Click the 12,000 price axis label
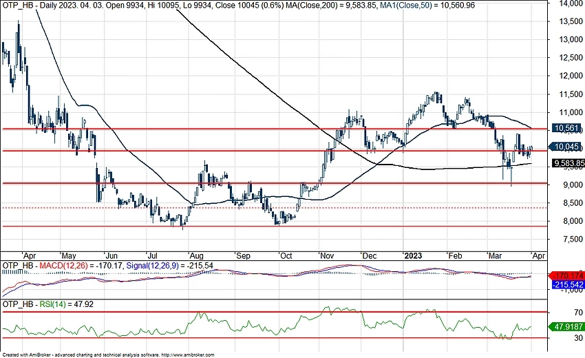 tap(571, 76)
